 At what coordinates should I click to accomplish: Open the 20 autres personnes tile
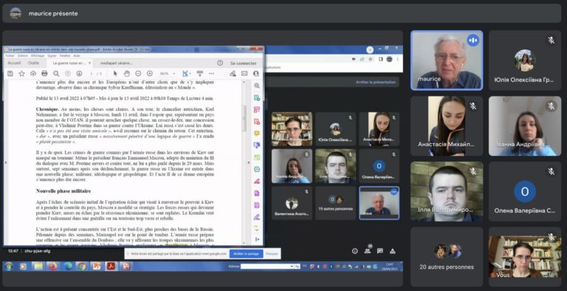(447, 257)
